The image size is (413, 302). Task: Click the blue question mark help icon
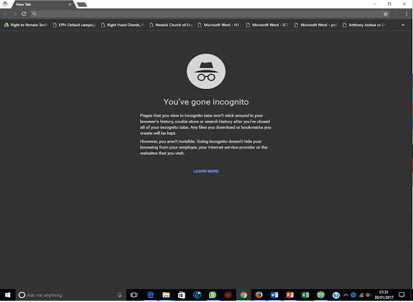pyautogui.click(x=336, y=296)
